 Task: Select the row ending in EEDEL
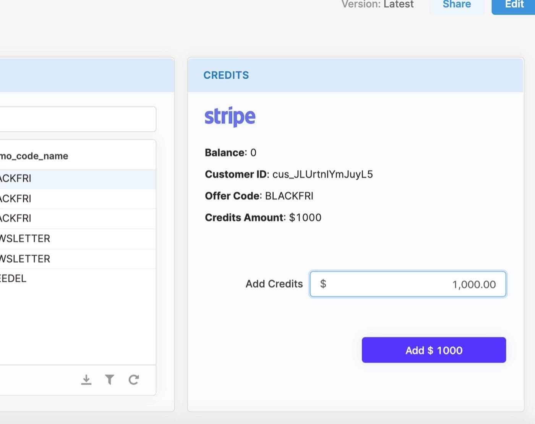tap(76, 279)
